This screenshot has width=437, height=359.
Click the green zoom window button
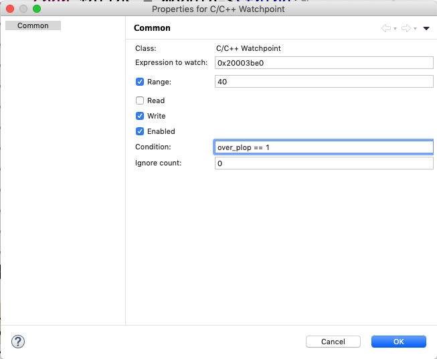[36, 9]
